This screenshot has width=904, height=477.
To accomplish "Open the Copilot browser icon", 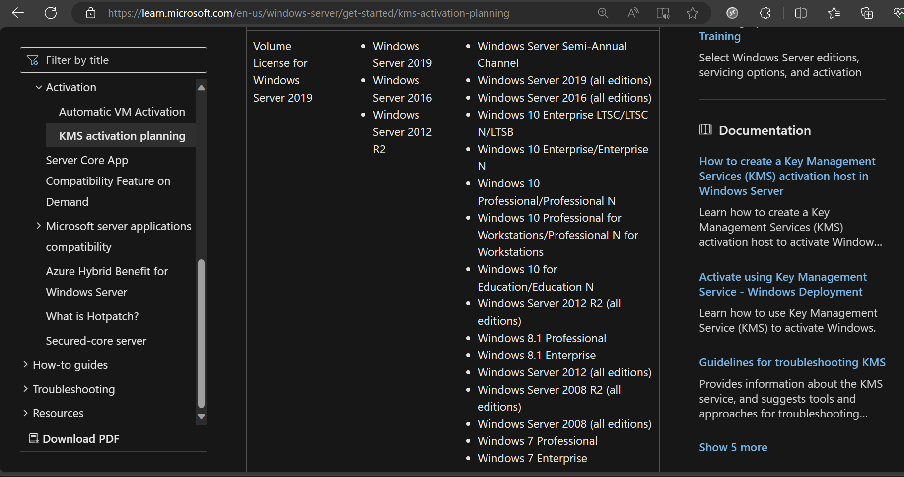I will click(x=732, y=13).
